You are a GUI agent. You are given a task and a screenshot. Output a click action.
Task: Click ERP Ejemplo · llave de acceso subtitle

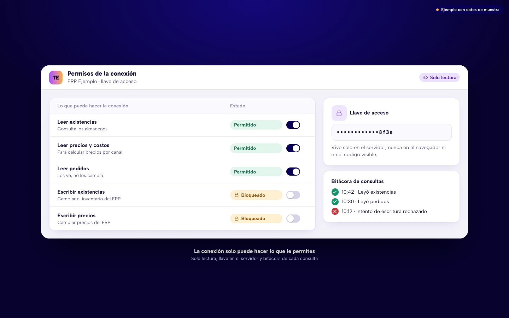[102, 81]
